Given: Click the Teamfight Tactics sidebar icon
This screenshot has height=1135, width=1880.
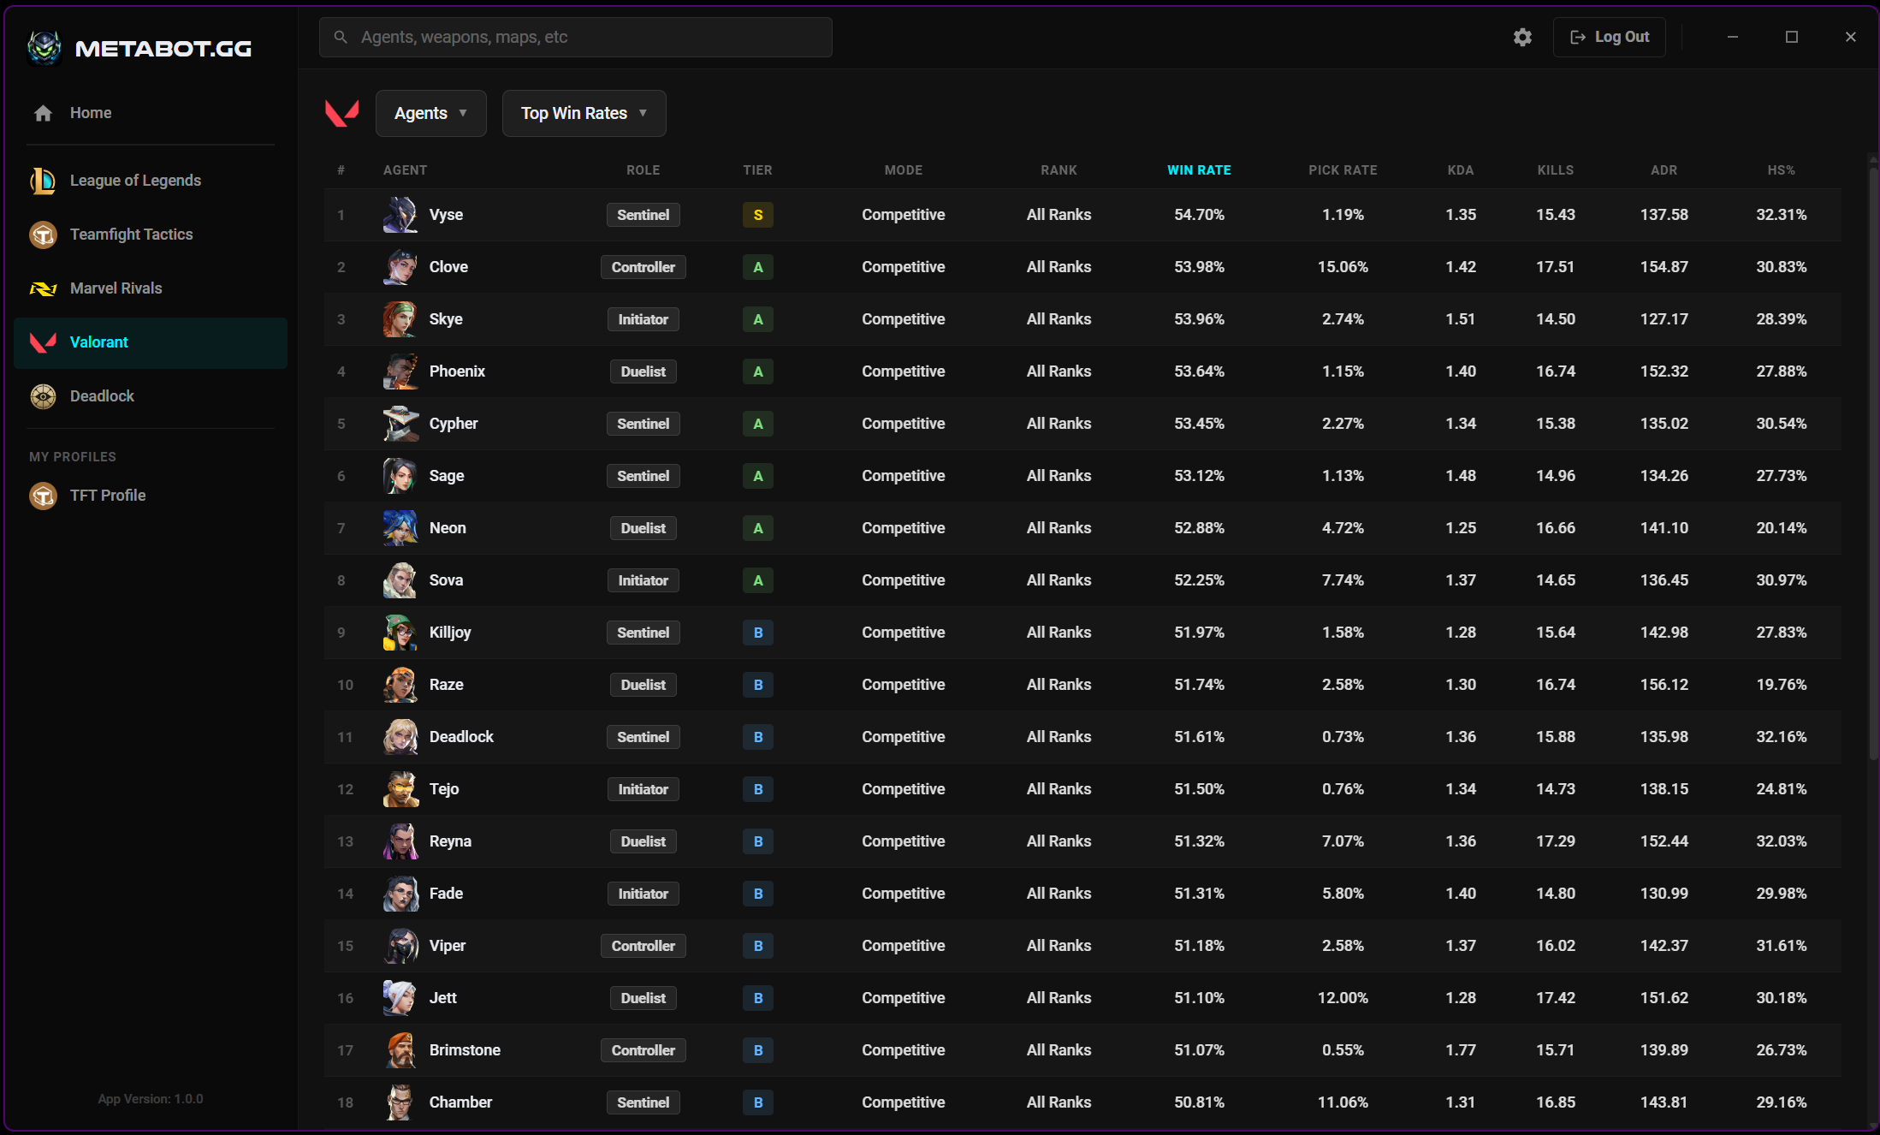Looking at the screenshot, I should pyautogui.click(x=43, y=235).
